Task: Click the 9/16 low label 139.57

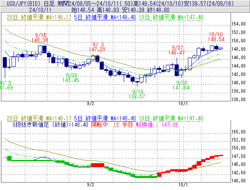Action: pyautogui.click(x=137, y=96)
